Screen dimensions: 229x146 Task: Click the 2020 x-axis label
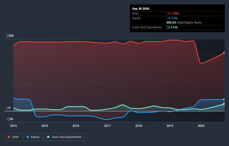pos(201,126)
